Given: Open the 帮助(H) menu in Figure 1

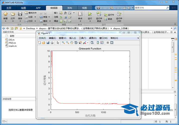Looking at the screenshot, I should (114, 38).
